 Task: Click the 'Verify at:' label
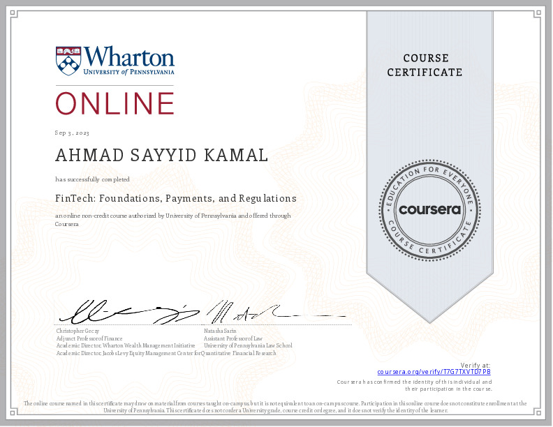[x=475, y=366]
